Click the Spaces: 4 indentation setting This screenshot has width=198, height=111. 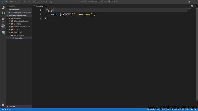tap(169, 110)
